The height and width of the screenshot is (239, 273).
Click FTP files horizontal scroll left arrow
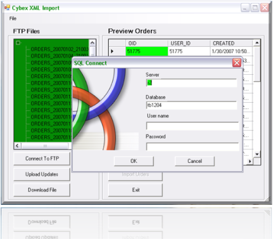pyautogui.click(x=17, y=146)
